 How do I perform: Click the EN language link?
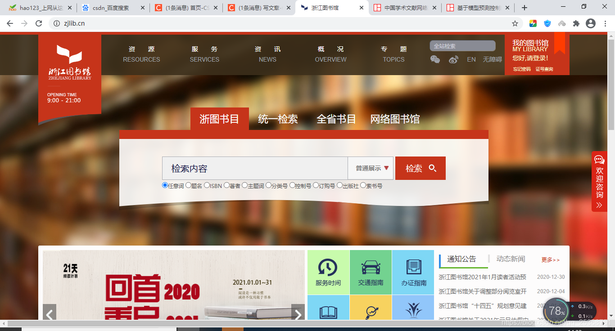[471, 59]
